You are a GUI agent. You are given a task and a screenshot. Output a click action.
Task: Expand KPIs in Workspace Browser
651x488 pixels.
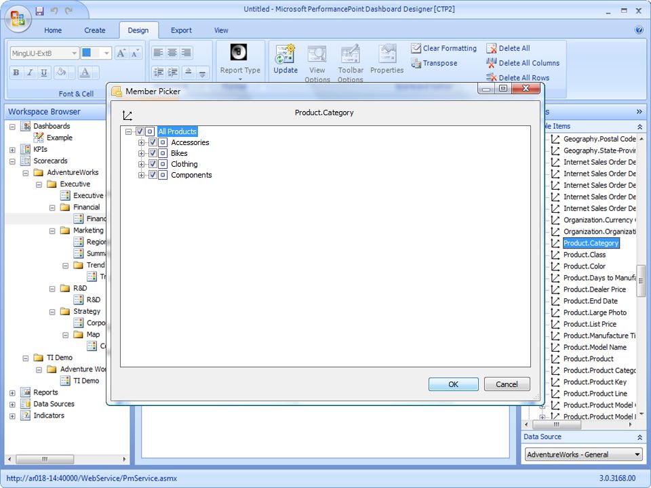(12, 150)
